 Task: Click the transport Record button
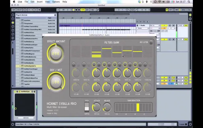79,10
